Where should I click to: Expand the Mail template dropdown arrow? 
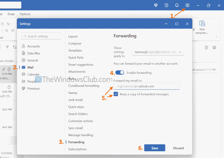(x=207, y=33)
